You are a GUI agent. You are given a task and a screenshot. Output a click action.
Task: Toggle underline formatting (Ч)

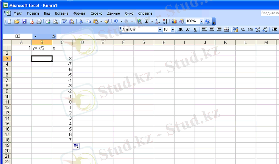pyautogui.click(x=195, y=30)
